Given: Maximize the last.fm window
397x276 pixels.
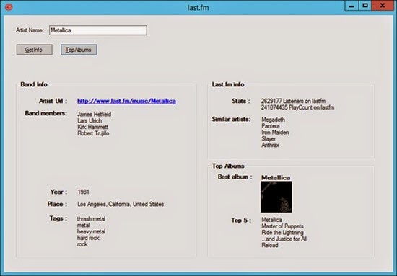Looking at the screenshot, I should [365, 6].
